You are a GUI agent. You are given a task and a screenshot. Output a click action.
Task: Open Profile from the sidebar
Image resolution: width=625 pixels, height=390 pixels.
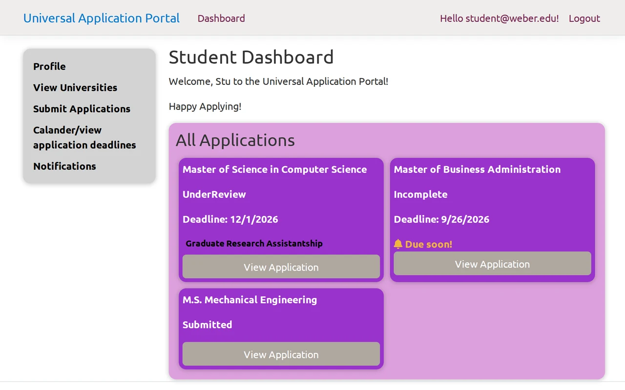coord(49,66)
